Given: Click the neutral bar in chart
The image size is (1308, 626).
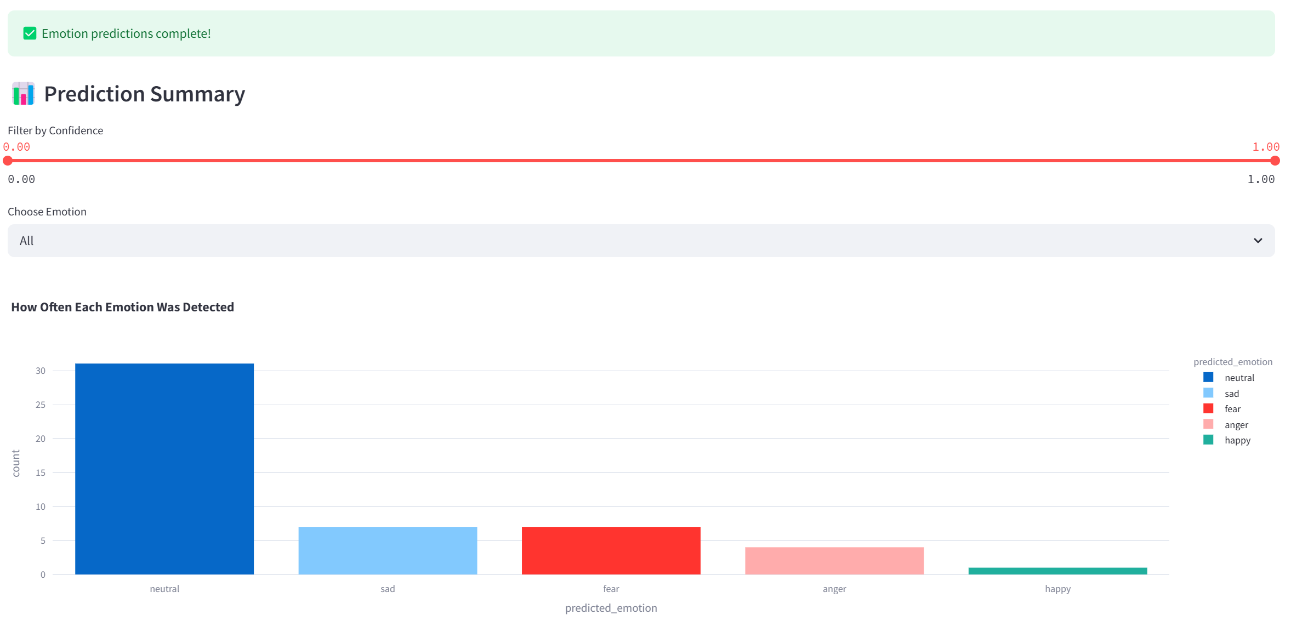Looking at the screenshot, I should [164, 469].
